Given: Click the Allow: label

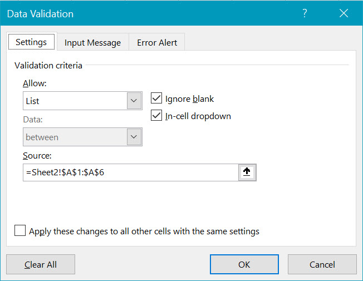Looking at the screenshot, I should pos(35,83).
